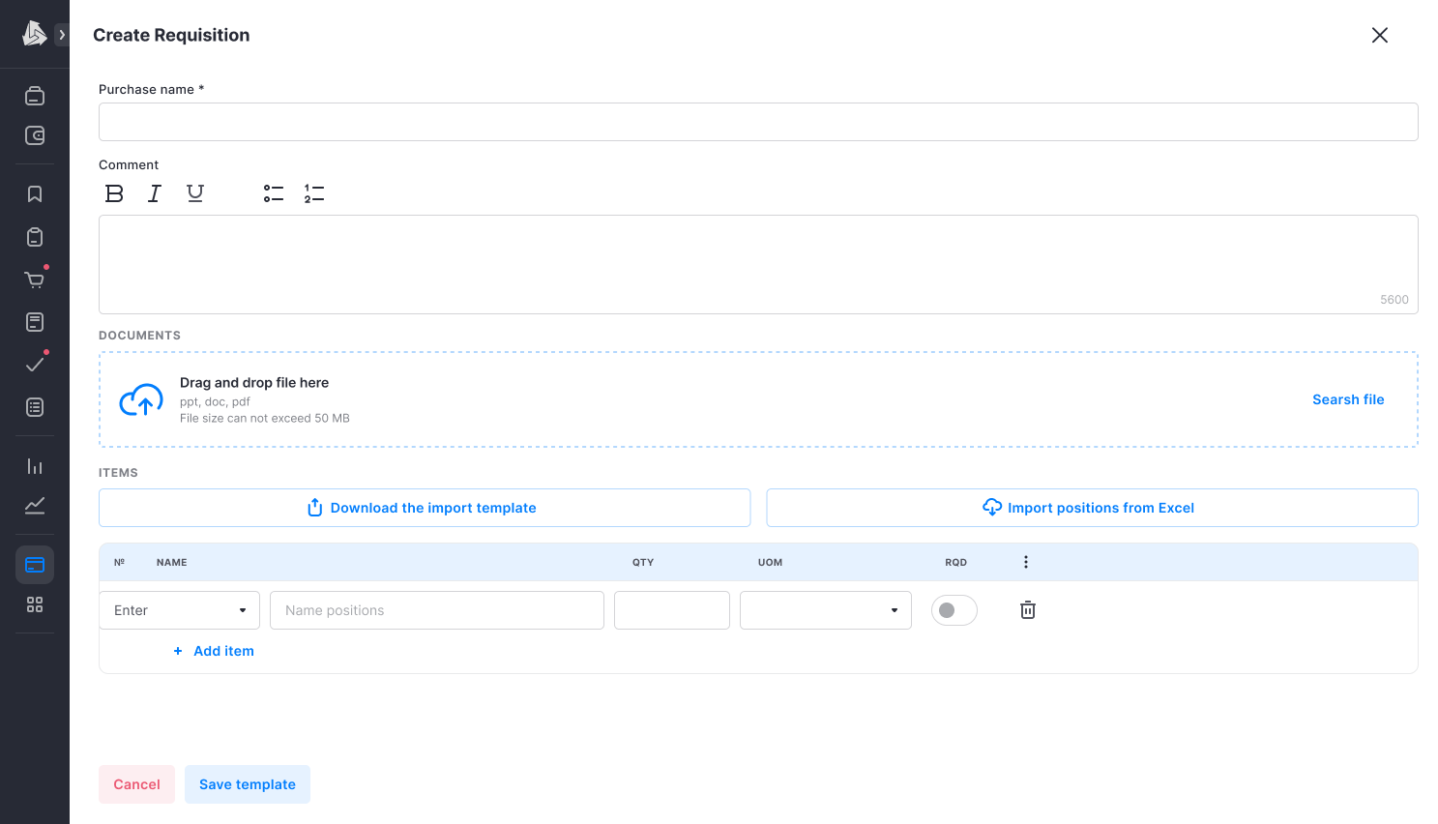Click inside the Comment text area

[758, 264]
